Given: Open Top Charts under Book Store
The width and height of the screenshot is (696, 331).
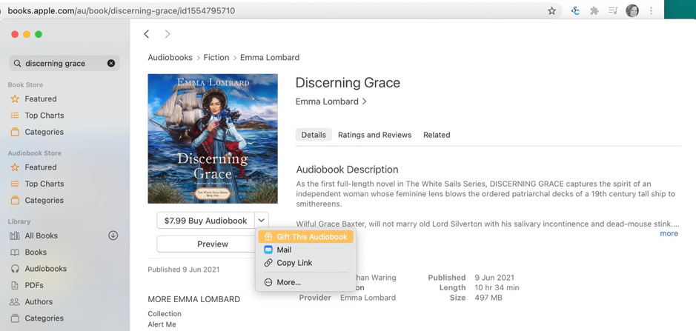Looking at the screenshot, I should point(44,116).
